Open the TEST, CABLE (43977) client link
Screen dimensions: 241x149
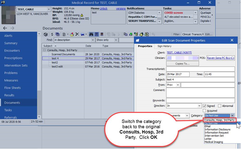179,53
